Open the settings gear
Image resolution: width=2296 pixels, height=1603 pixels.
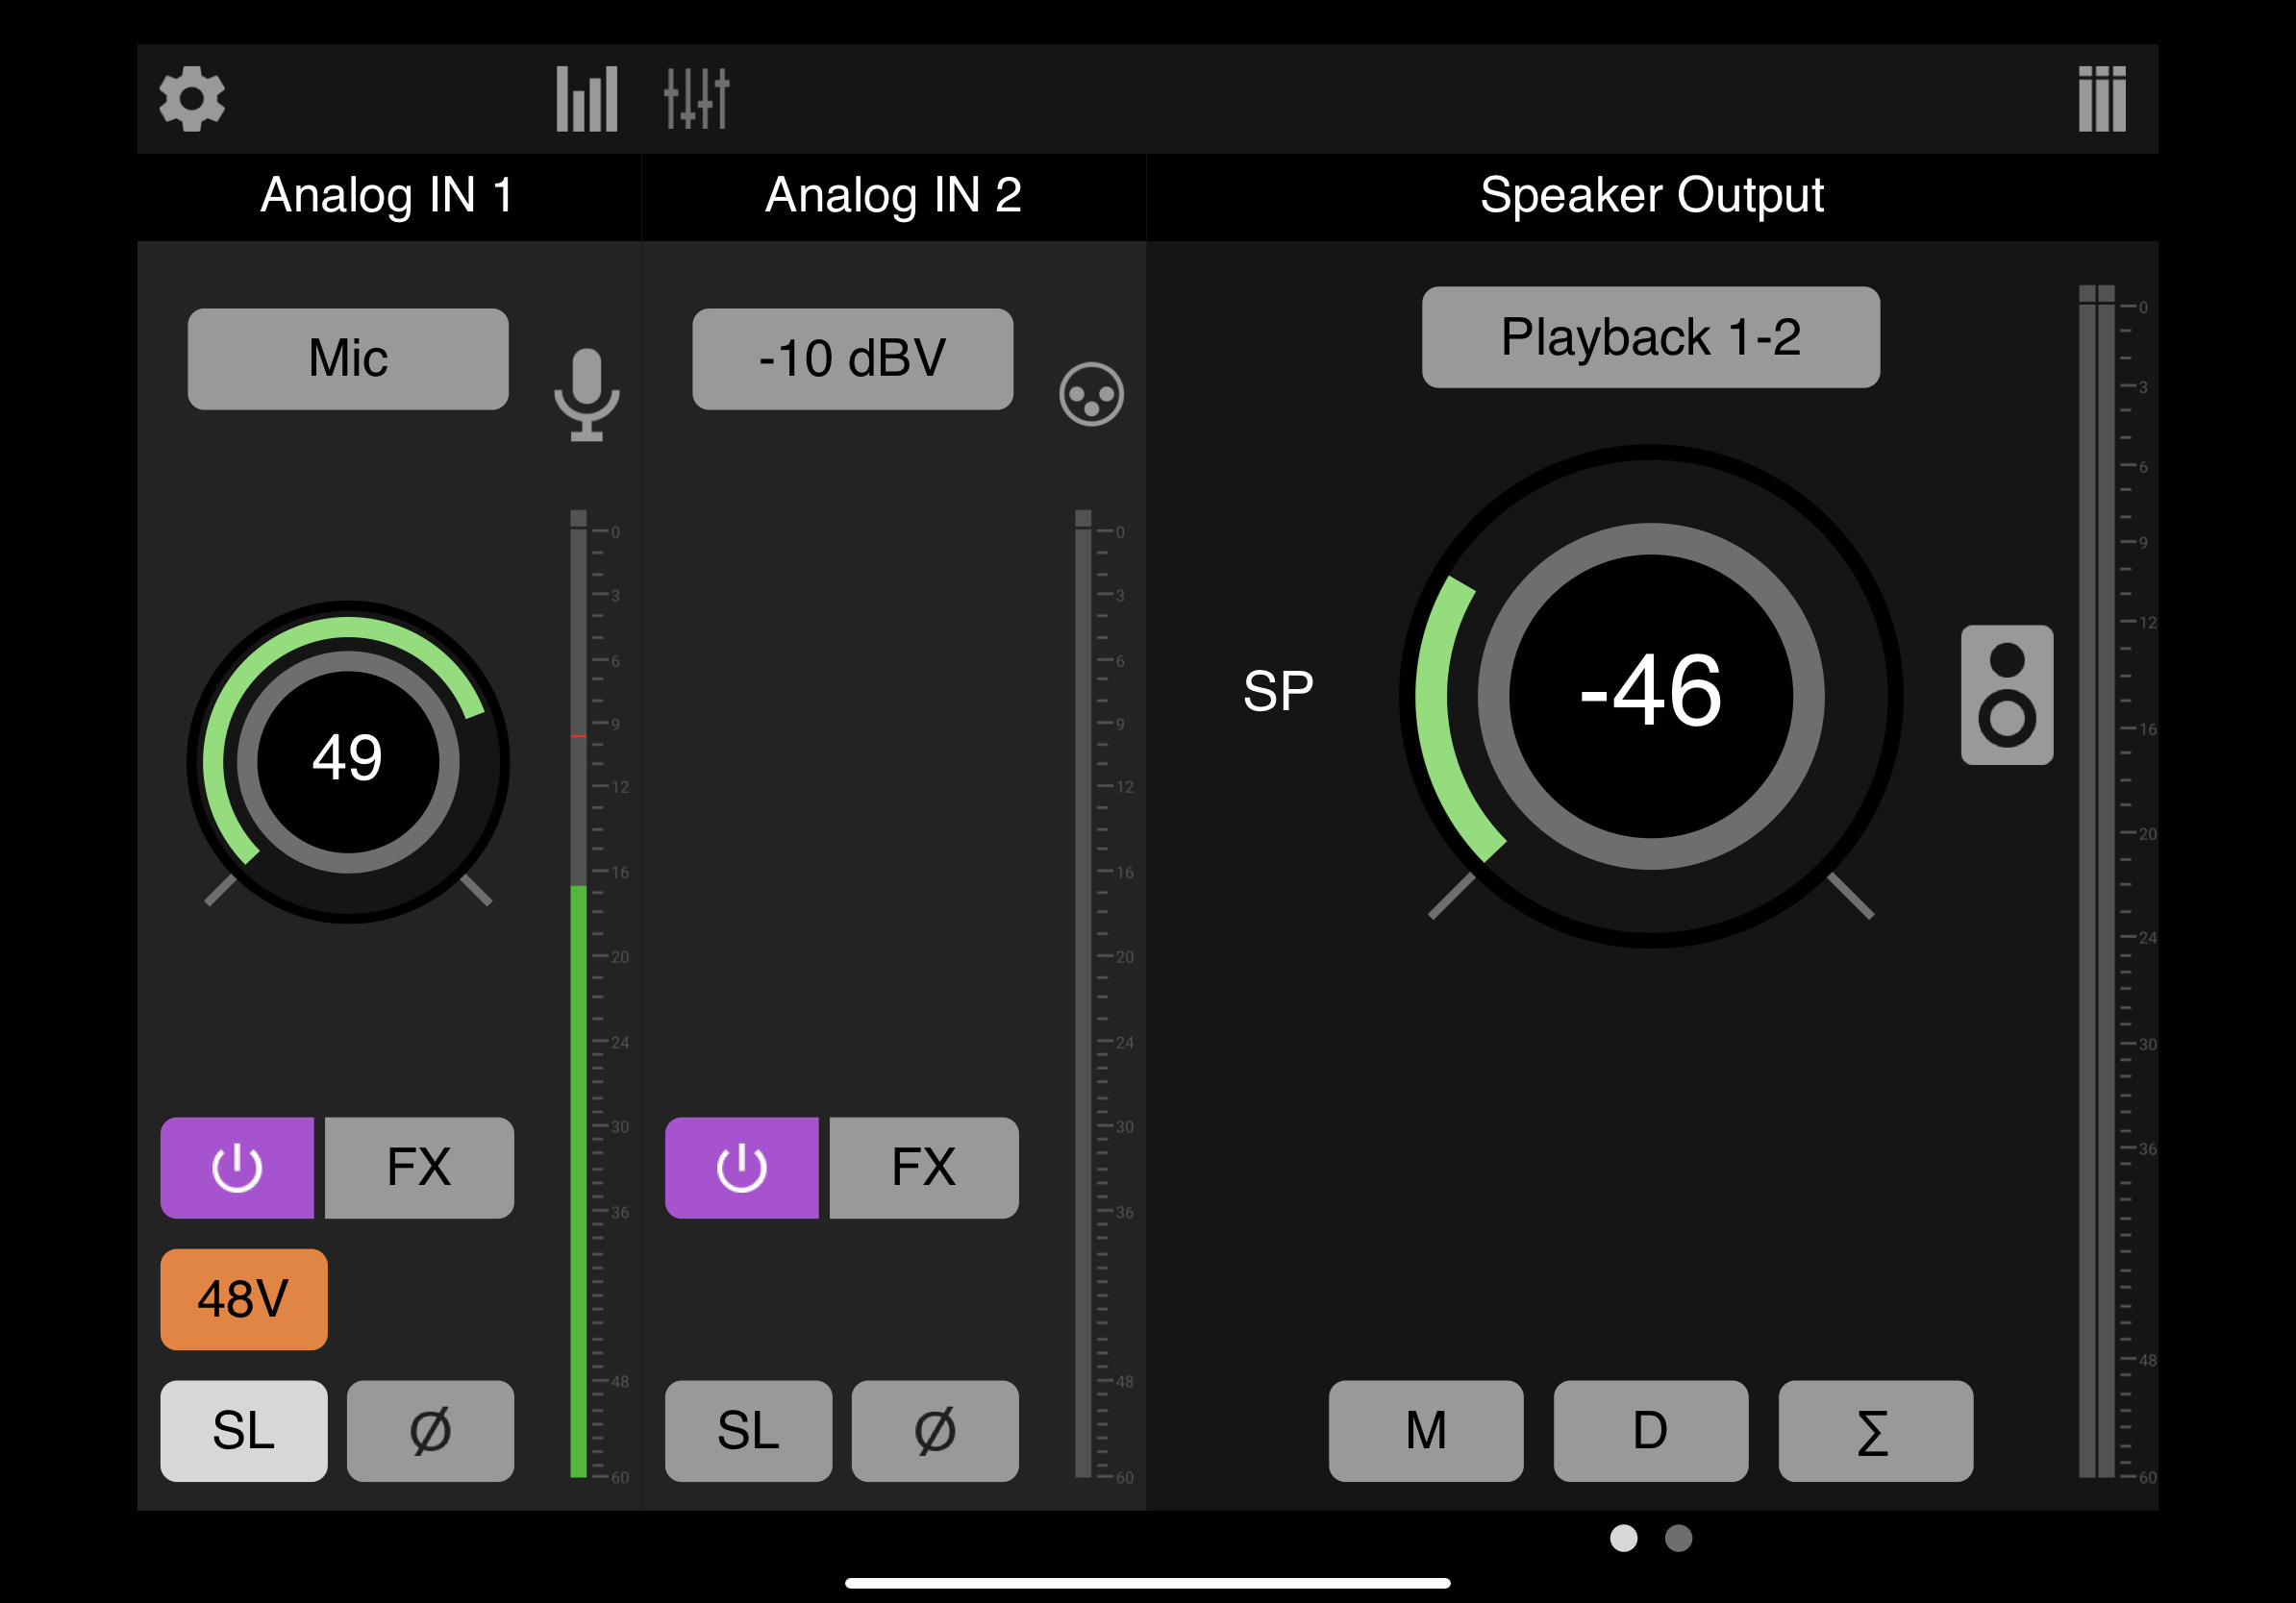[x=192, y=99]
